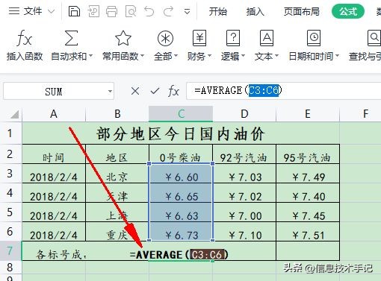Expand the 常用函数 dropdown arrow
The image size is (381, 281).
[143, 56]
